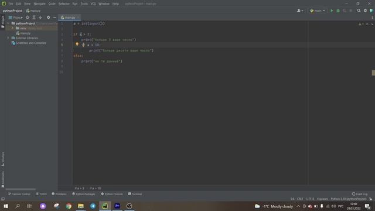Click CRLF line separator in status bar
Image resolution: width=375 pixels, height=211 pixels.
tap(300, 199)
